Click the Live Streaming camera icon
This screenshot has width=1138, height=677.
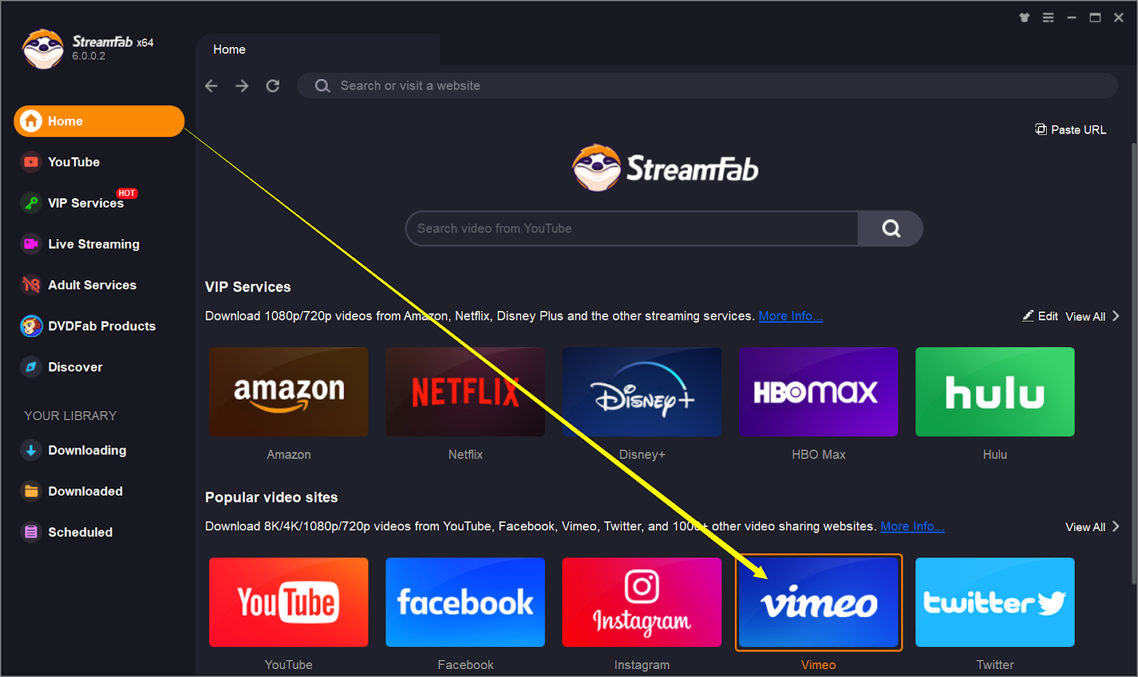(x=31, y=244)
